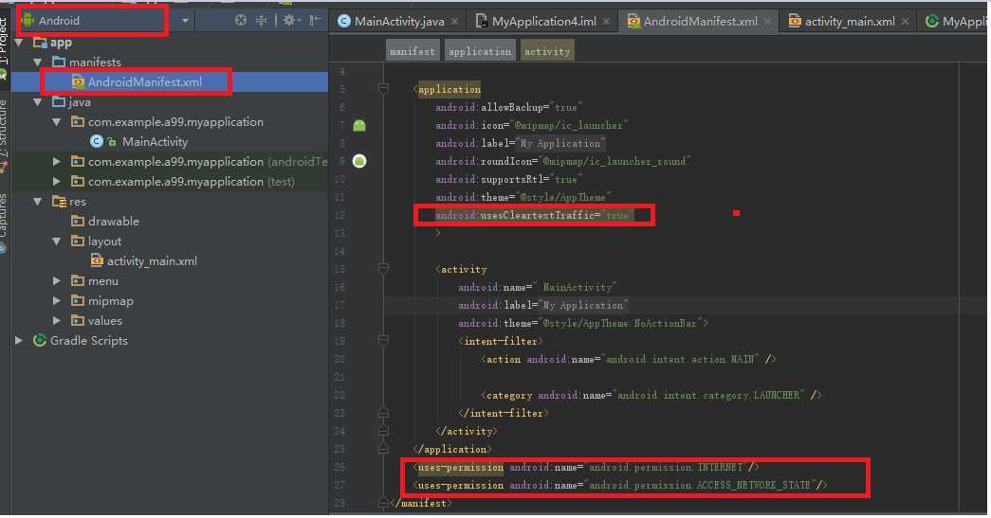
Task: Collapse the com.example.a99.myapplication main package
Action: [57, 122]
